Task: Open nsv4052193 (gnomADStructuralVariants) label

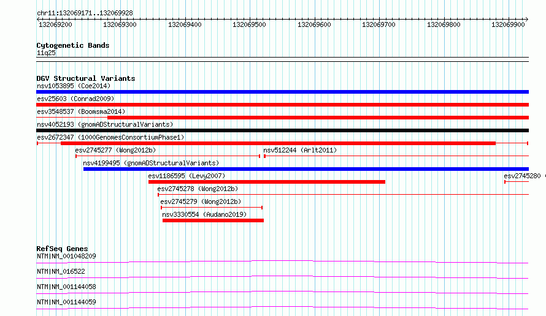Action: (x=105, y=124)
